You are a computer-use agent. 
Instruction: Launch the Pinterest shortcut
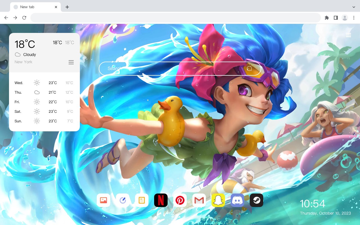[180, 200]
